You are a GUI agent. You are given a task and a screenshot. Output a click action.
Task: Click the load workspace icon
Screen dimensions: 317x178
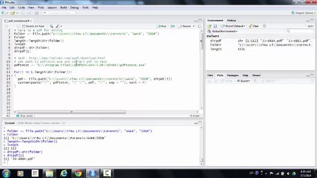coord(210,26)
